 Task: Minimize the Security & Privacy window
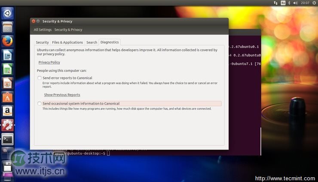(38, 21)
